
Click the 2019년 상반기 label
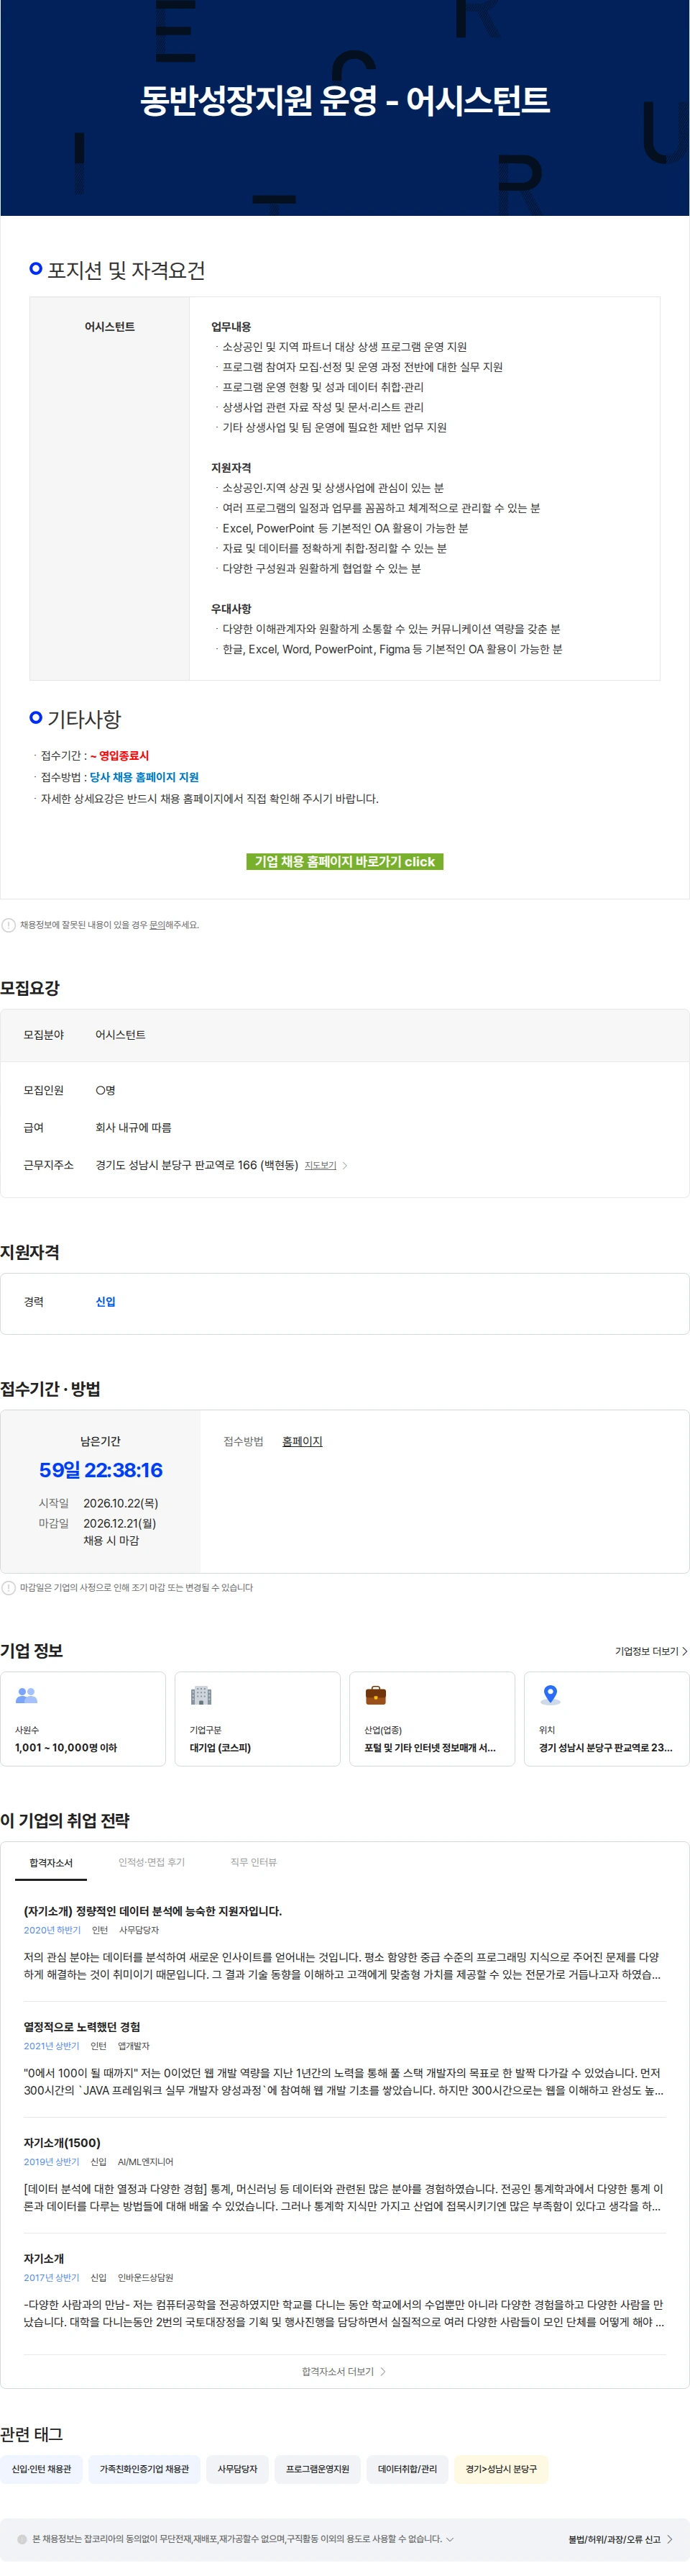coord(52,2162)
